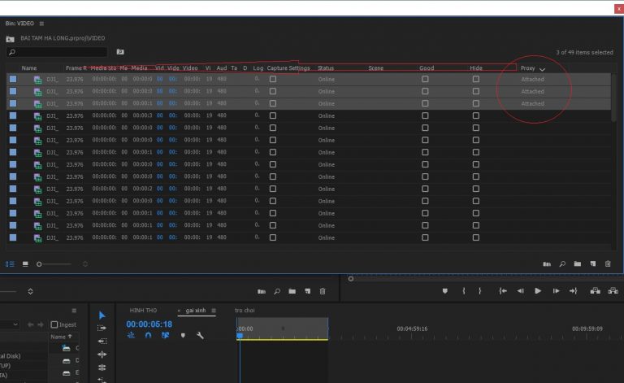Screen dimensions: 624x383
Task: Toggle timeline Snap magnet icon
Action: point(148,335)
